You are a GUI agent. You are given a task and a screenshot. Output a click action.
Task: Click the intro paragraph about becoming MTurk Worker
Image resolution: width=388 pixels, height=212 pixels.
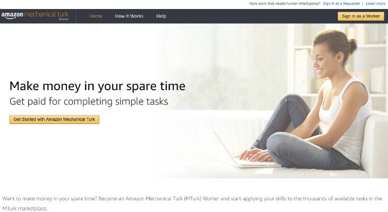(192, 204)
